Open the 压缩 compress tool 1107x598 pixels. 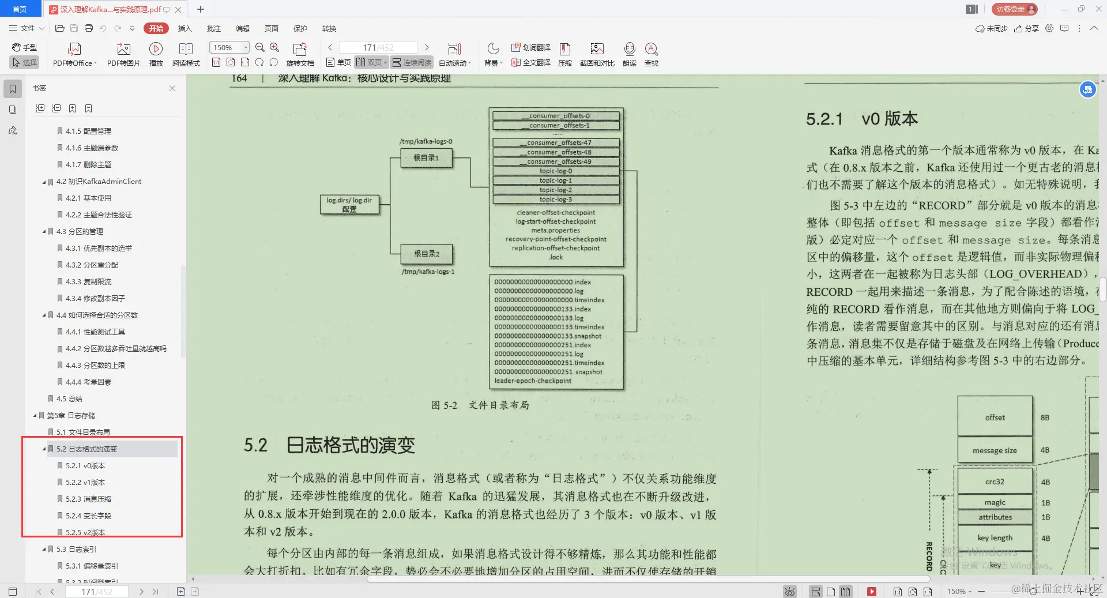564,55
